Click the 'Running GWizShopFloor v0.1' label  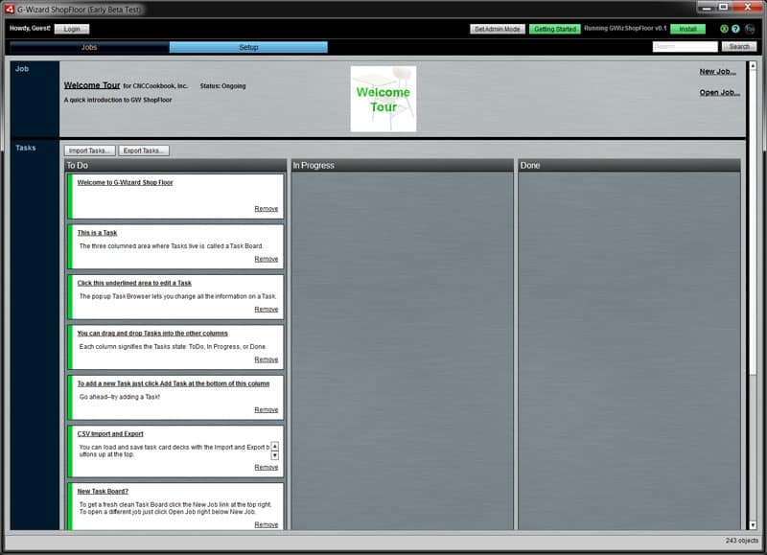click(625, 29)
